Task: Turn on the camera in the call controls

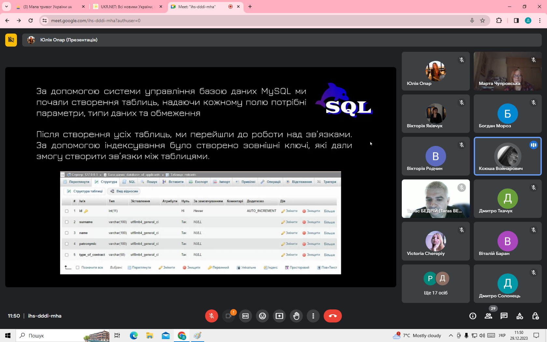Action: [x=229, y=316]
